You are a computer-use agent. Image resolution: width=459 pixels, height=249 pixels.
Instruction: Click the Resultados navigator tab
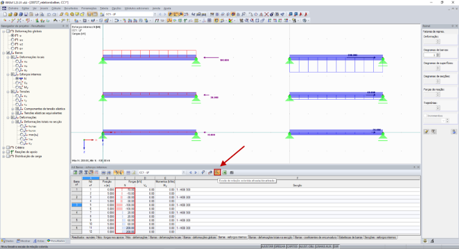56,241
